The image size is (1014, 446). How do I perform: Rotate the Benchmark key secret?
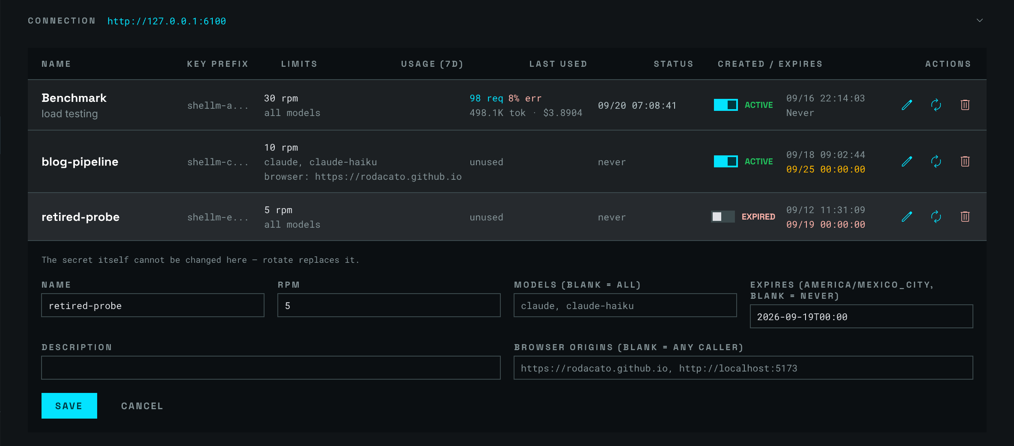click(936, 105)
